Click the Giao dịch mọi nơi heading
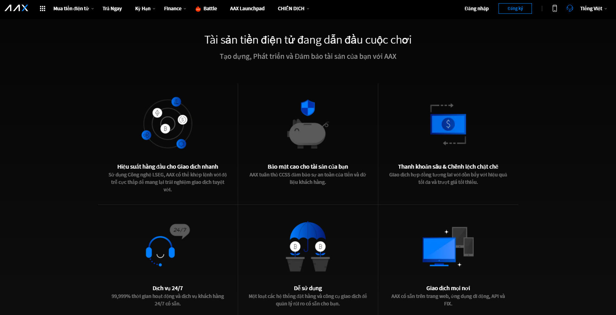Image resolution: width=616 pixels, height=315 pixels. (448, 288)
